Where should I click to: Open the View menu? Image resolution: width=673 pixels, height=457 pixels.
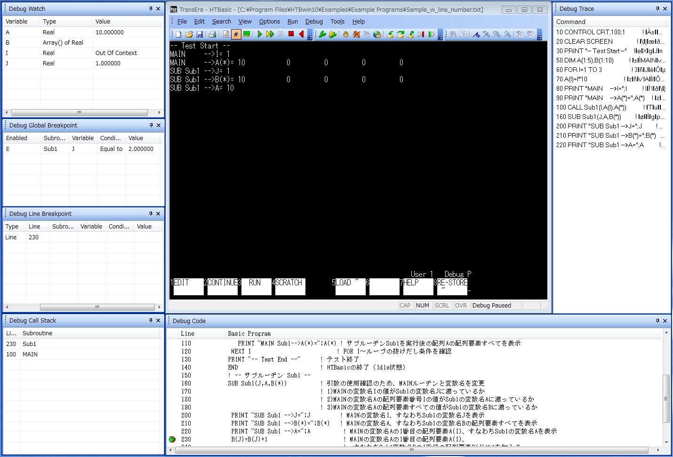pos(245,21)
